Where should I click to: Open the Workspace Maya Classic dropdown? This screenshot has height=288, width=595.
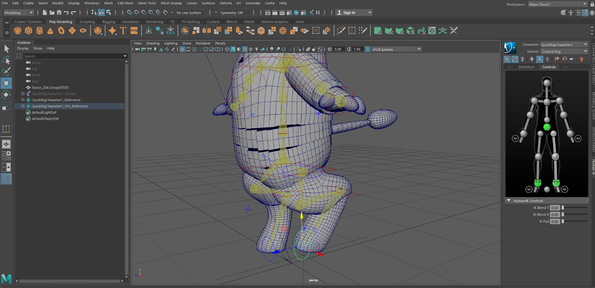558,4
